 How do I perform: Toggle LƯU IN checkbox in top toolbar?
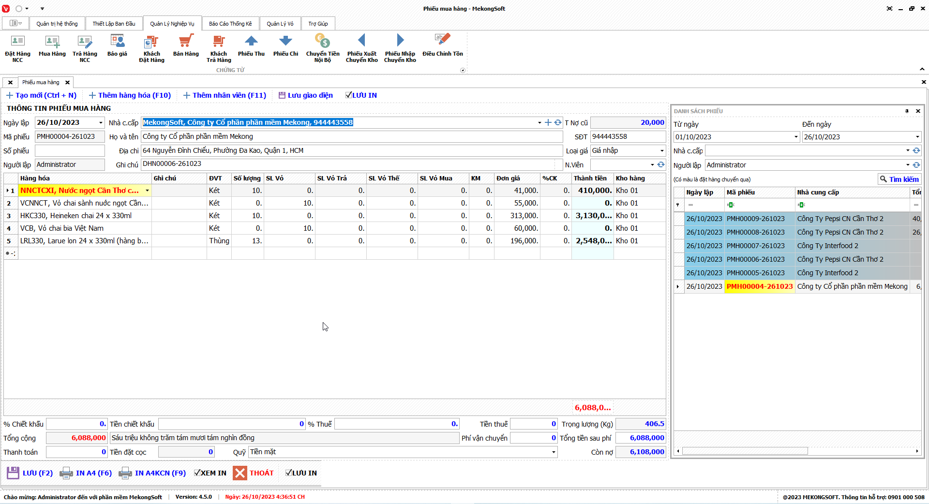[x=348, y=95]
